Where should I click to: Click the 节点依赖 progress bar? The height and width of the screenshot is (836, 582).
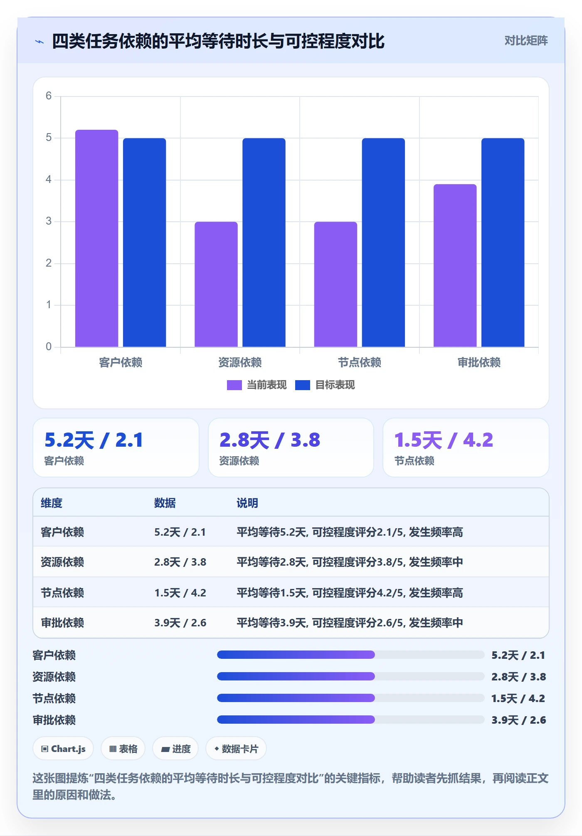point(350,698)
